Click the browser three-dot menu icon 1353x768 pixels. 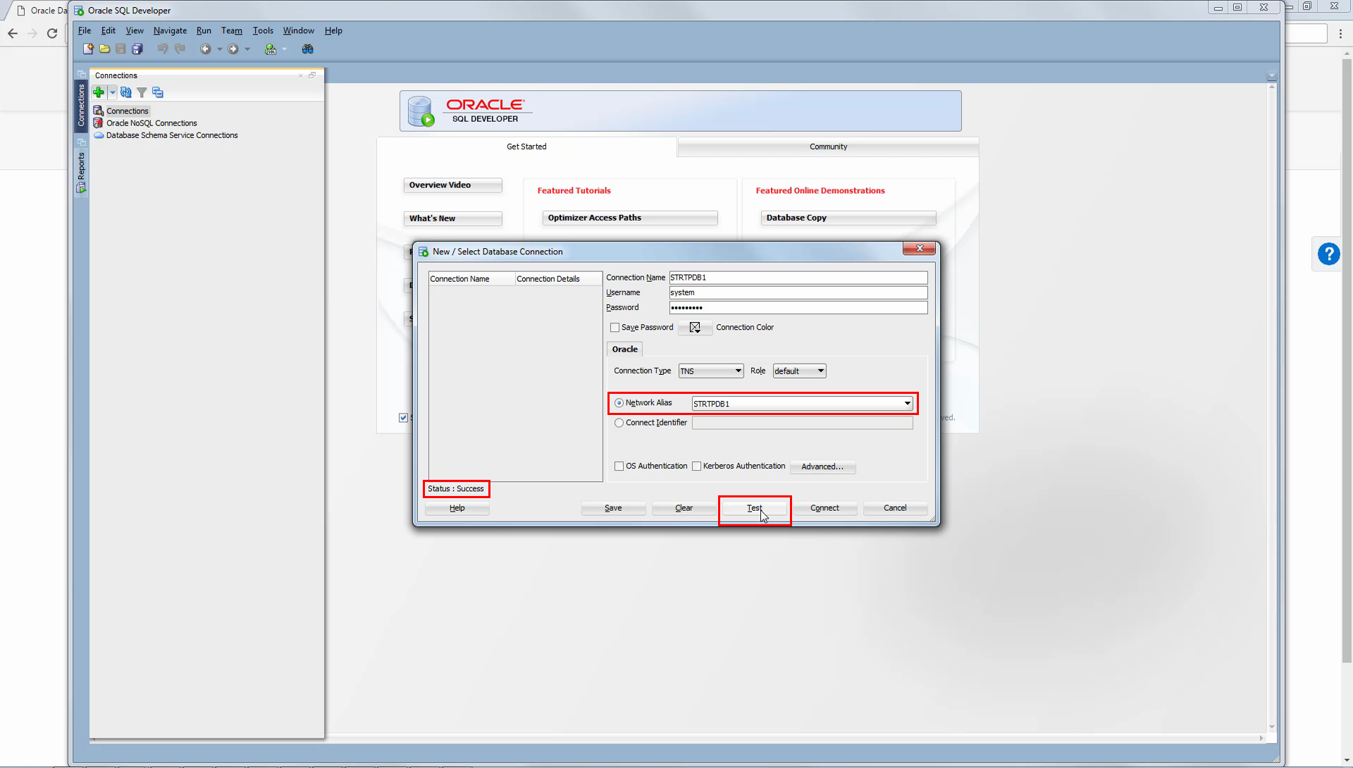click(1340, 33)
